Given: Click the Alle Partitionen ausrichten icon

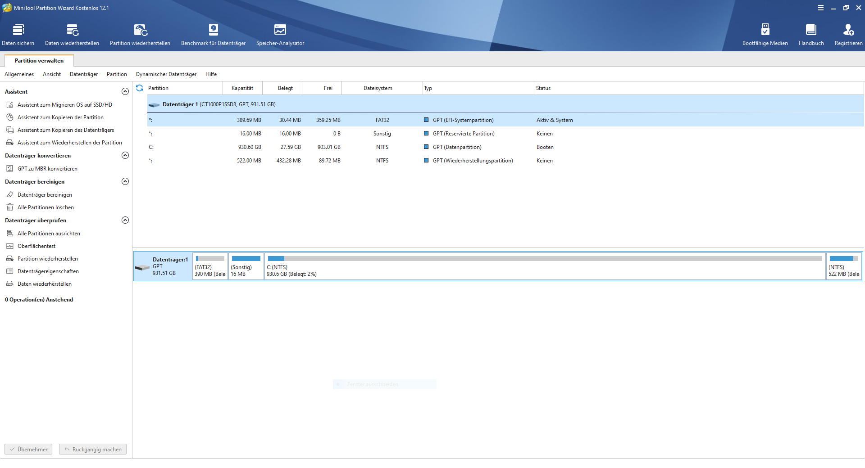Looking at the screenshot, I should point(10,234).
